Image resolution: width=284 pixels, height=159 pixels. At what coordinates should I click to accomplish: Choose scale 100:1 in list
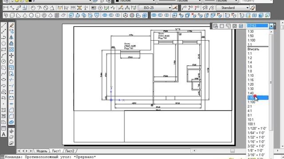(x=252, y=124)
